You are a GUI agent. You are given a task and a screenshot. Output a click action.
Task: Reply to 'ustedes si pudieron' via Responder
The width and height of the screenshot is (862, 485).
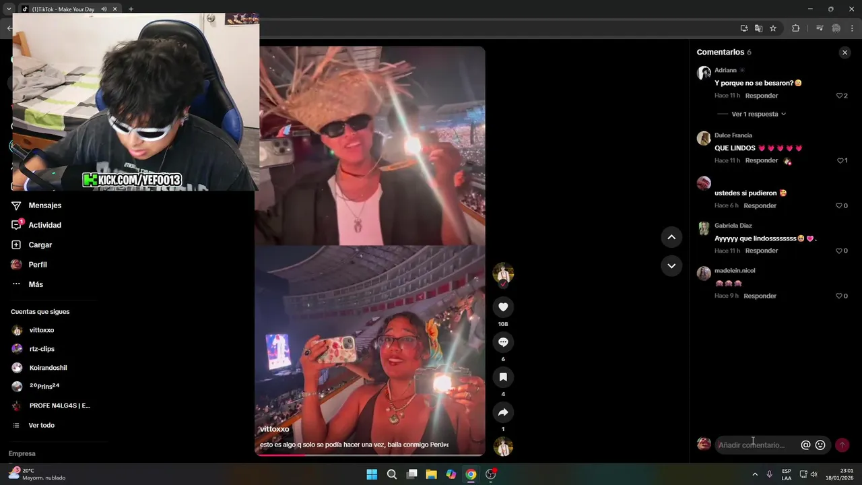click(760, 206)
